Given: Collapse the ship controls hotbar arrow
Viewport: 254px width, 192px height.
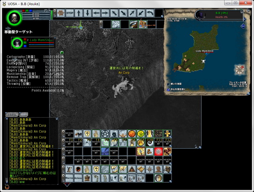Looking at the screenshot, I should click(55, 11).
